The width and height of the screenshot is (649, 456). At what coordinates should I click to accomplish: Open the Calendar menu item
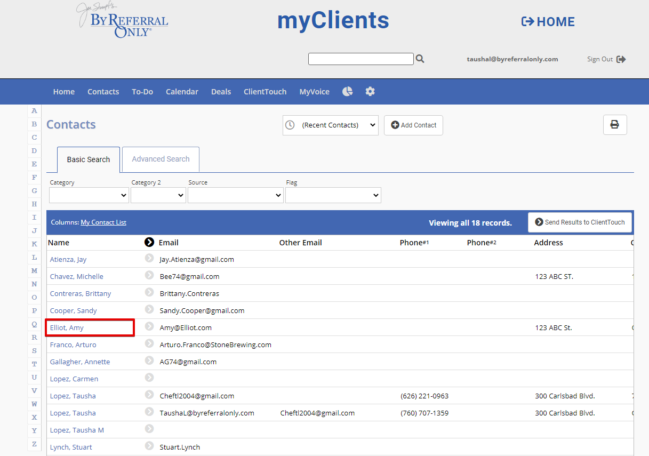[x=182, y=92]
